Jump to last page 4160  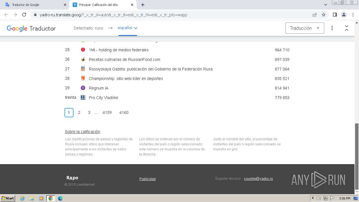[x=124, y=113]
